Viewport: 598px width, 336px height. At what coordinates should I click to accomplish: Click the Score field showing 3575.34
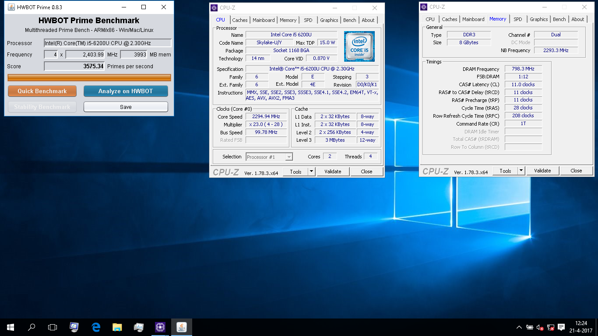tap(74, 66)
